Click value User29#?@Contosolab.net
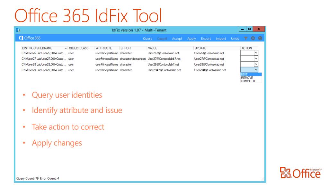 [x=164, y=70]
